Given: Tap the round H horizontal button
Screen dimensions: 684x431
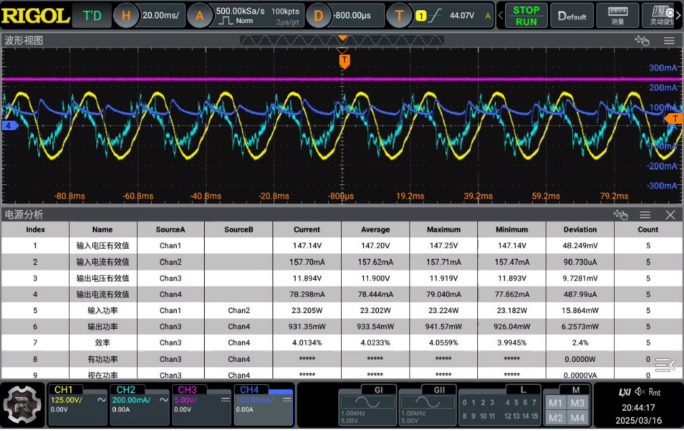Looking at the screenshot, I should pos(126,16).
